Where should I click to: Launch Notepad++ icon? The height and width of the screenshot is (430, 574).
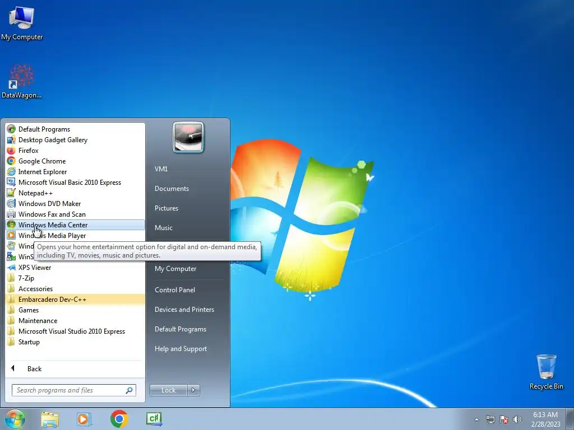point(11,193)
